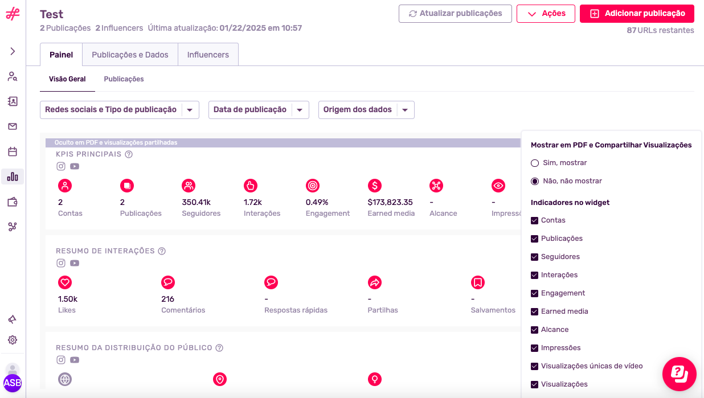Open the contacts book sidebar icon
Image resolution: width=704 pixels, height=398 pixels.
coord(13,101)
